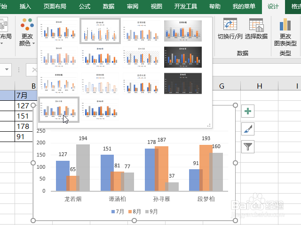Screen dimensions: 301x225
Task: Select the cell with value 151
Action: (x=24, y=116)
